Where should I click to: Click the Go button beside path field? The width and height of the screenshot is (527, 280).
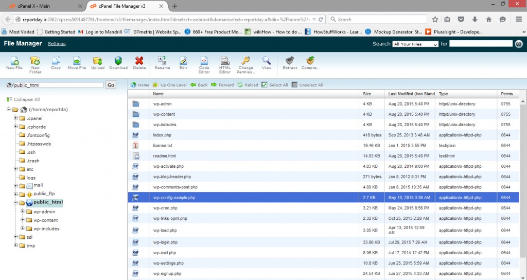[x=111, y=85]
